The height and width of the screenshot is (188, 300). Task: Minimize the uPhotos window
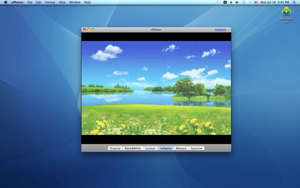pos(89,30)
